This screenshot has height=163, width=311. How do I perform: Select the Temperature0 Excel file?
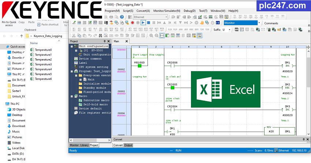pos(41,50)
